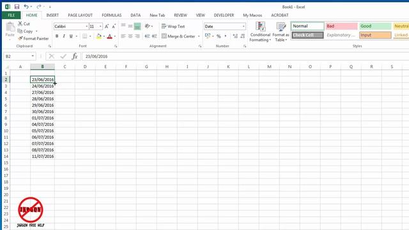Image resolution: width=409 pixels, height=230 pixels.
Task: Switch to the FORMULAS tab
Action: pyautogui.click(x=112, y=15)
